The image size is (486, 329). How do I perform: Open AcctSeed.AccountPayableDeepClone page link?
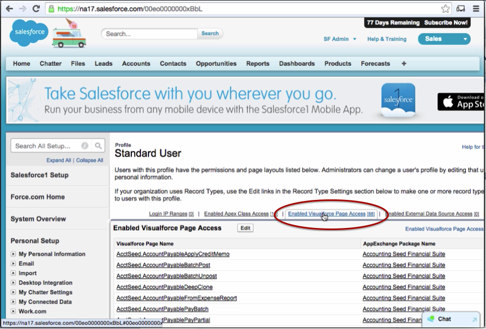click(165, 287)
